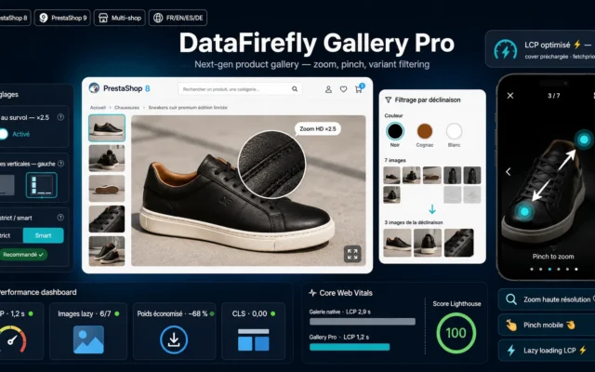Click the FR/EN/ES/DE languages badge

(178, 18)
